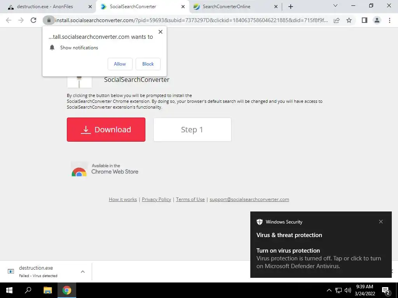398x298 pixels.
Task: Open a new tab with the plus icon
Action: [291, 7]
